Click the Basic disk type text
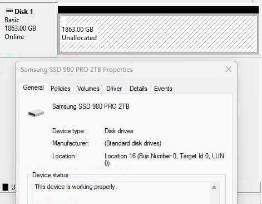Image resolution: width=262 pixels, height=204 pixels. [12, 20]
